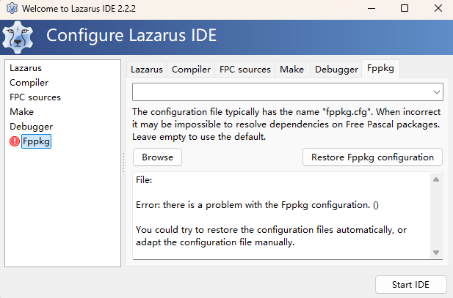
Task: Select Compiler in the left list
Action: pyautogui.click(x=29, y=83)
